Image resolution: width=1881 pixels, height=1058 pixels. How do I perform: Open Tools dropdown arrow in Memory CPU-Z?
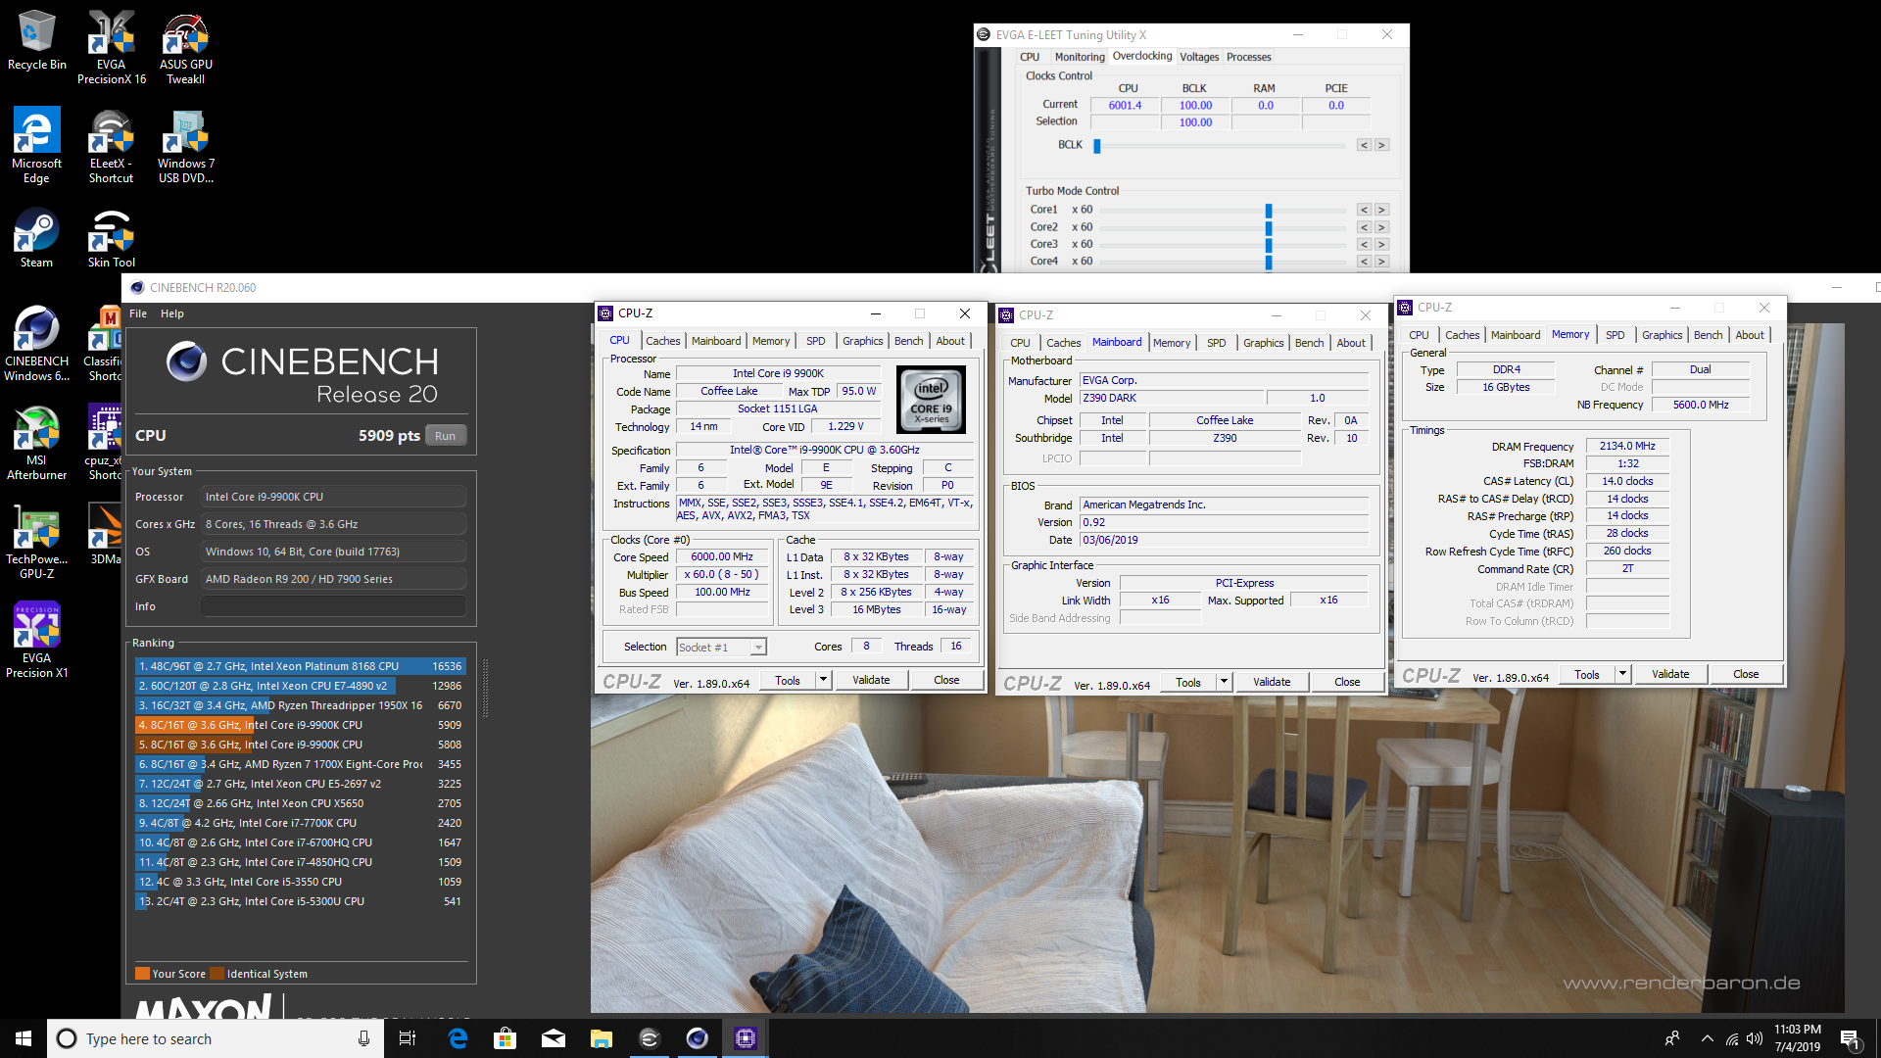[x=1622, y=674]
